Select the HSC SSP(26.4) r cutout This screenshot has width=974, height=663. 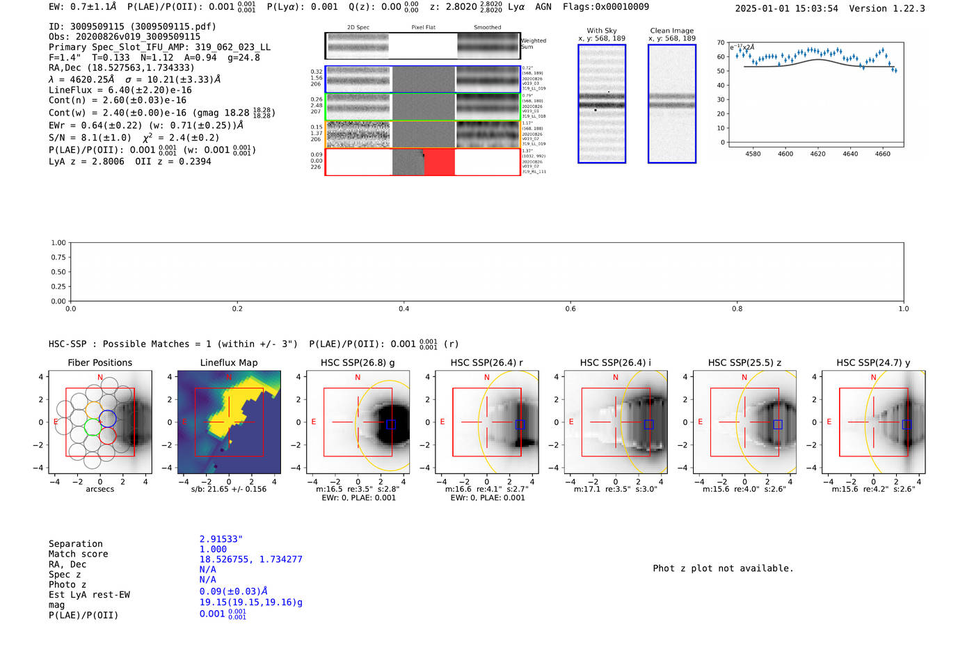[487, 422]
